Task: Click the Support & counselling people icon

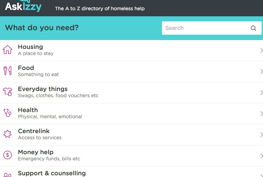Action: coord(7,175)
